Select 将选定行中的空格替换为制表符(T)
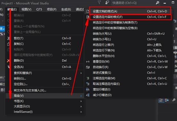Viewport: 177px width, 121px height. [129, 23]
